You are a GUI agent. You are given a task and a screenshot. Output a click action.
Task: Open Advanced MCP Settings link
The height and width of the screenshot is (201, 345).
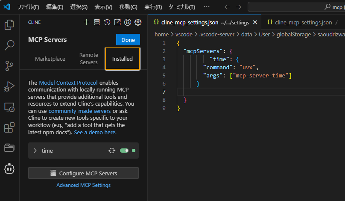tap(83, 185)
